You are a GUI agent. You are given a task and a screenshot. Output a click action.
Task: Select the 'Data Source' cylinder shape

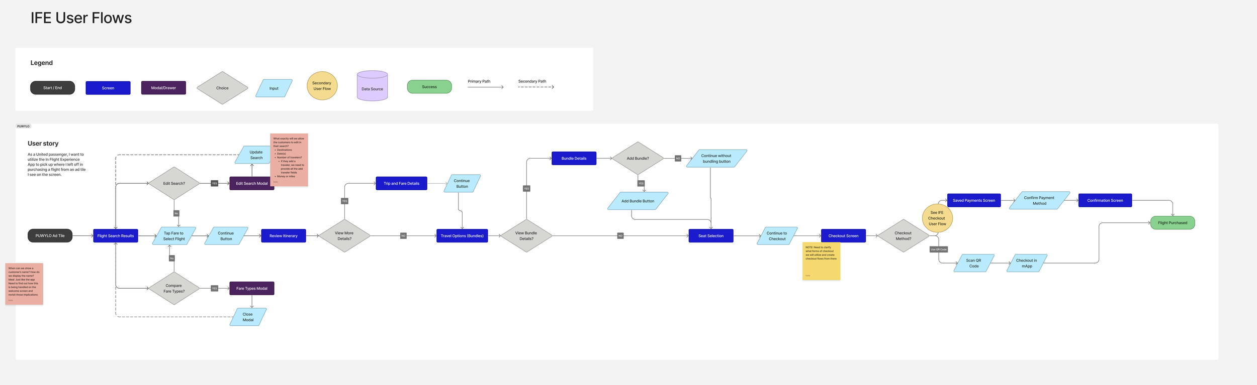[x=372, y=86]
